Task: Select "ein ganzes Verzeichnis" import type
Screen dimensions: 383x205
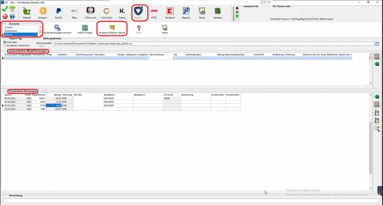Action: click(x=3, y=45)
